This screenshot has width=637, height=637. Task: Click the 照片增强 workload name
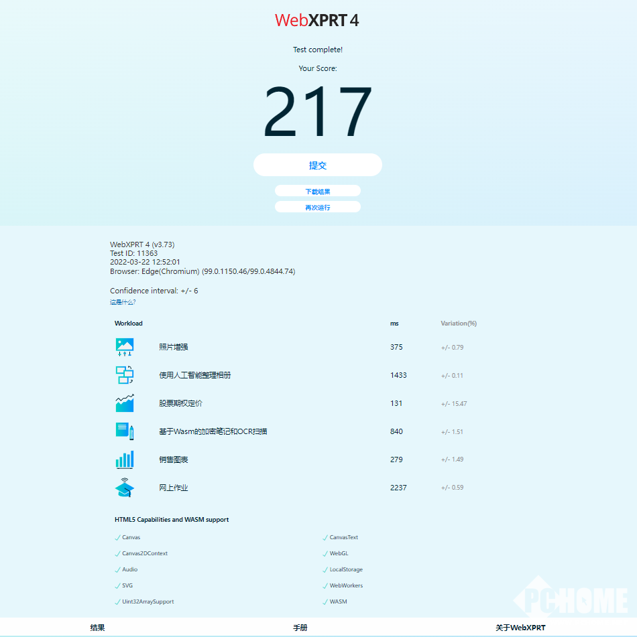[173, 347]
